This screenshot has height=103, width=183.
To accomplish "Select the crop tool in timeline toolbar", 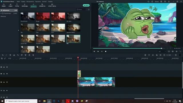I will (x=18, y=55).
